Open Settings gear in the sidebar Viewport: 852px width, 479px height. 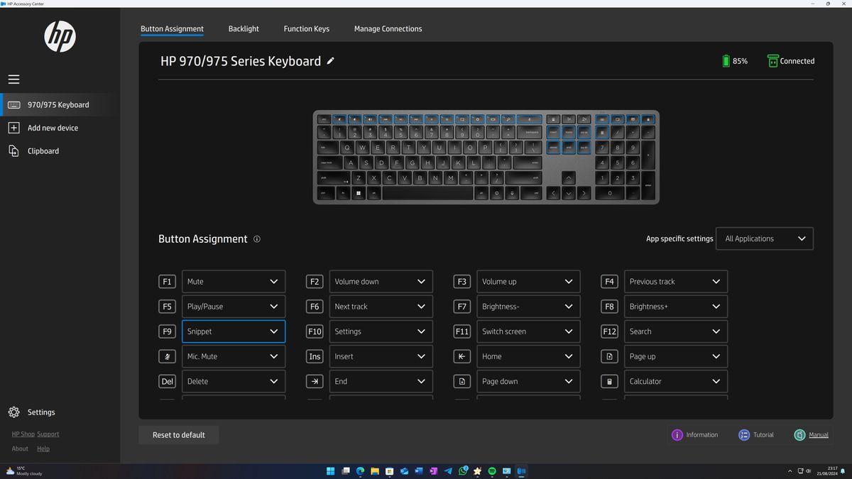[14, 412]
